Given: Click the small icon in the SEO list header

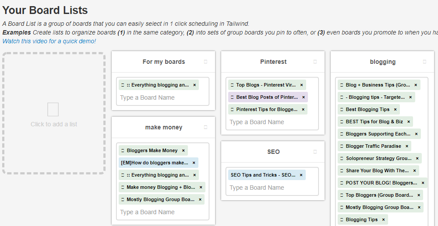Looking at the screenshot, I should pos(315,152).
